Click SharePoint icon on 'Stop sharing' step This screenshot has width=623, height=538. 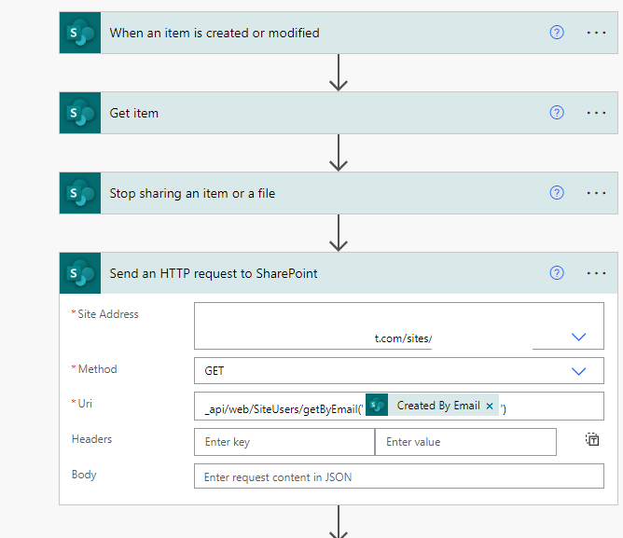pos(80,193)
